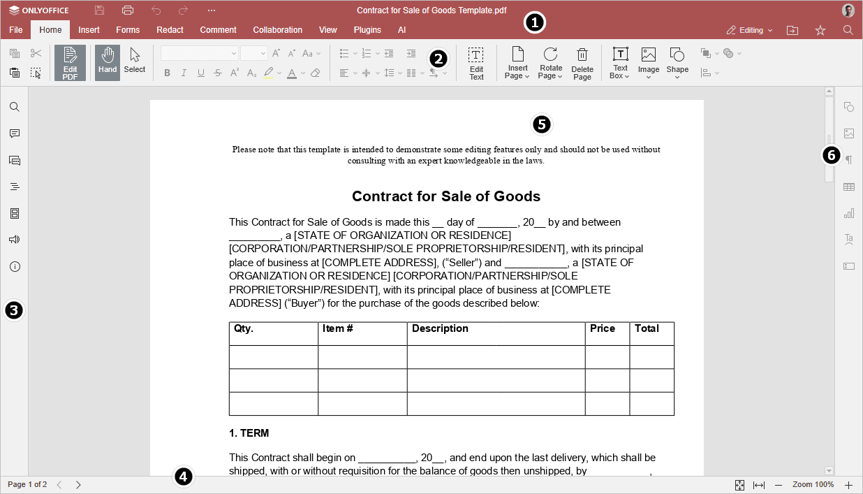
Task: Open the font name combo box
Action: click(200, 53)
